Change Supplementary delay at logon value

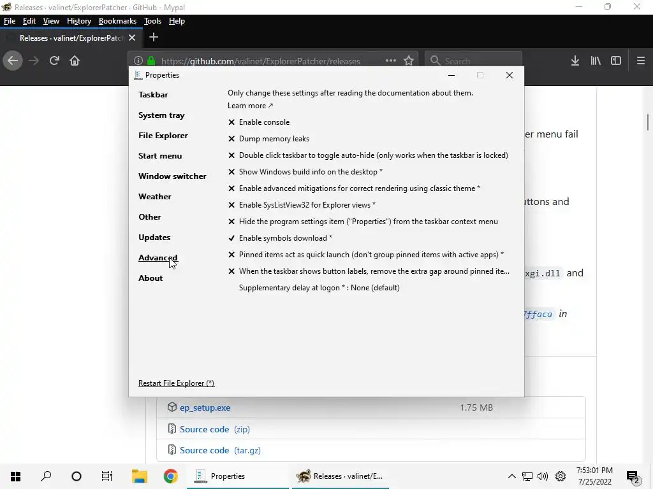(x=319, y=288)
